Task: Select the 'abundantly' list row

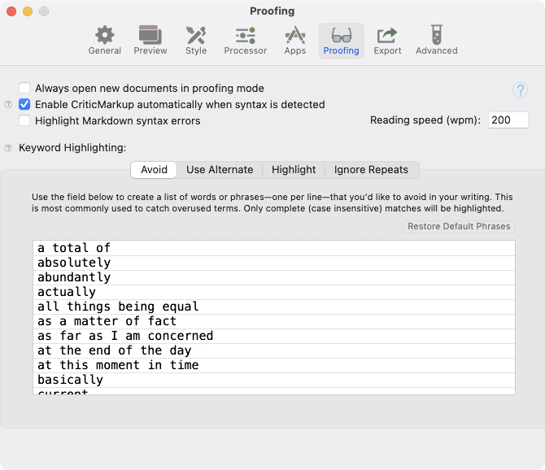Action: pos(274,277)
